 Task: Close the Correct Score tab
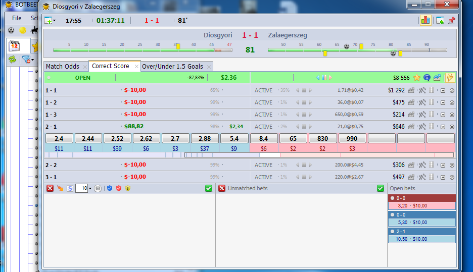[136, 67]
